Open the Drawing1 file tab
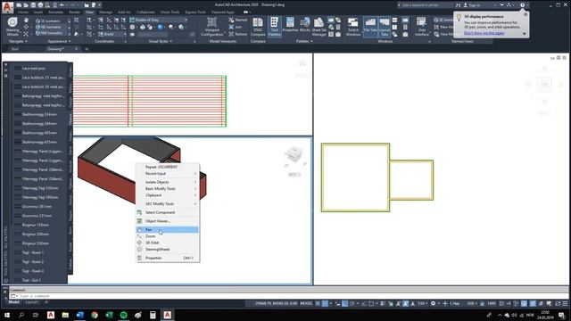Viewport: 571px width, 321px height. click(x=55, y=49)
